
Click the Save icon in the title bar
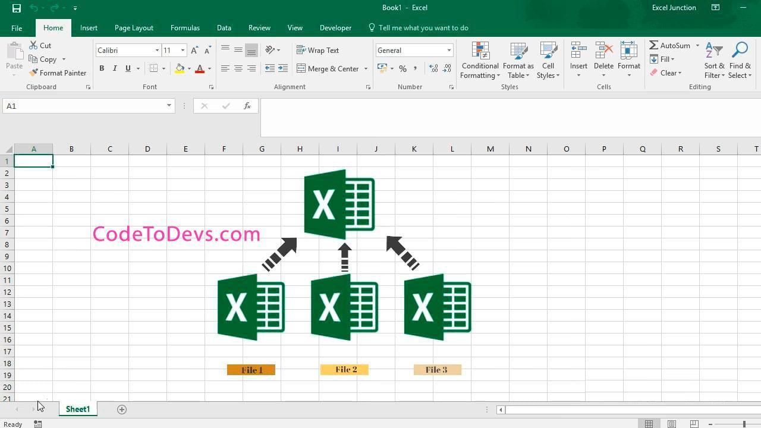(x=17, y=8)
